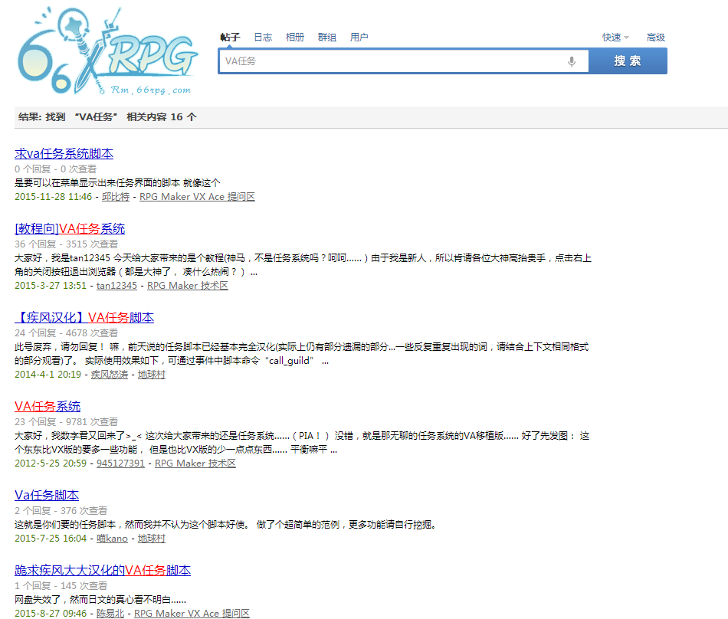Click the 搜索 search button
Viewport: 728px width, 619px height.
pyautogui.click(x=628, y=61)
